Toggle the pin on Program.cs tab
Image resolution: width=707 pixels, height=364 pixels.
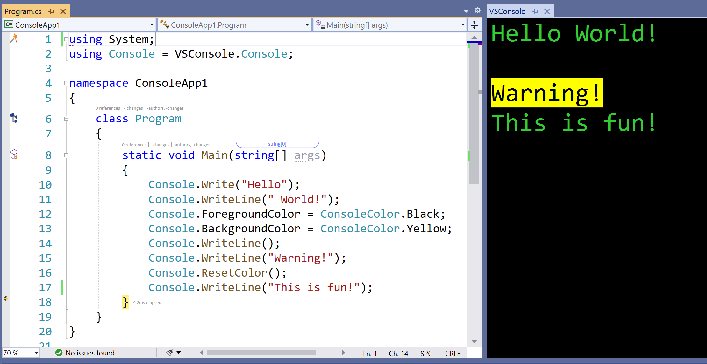point(51,11)
